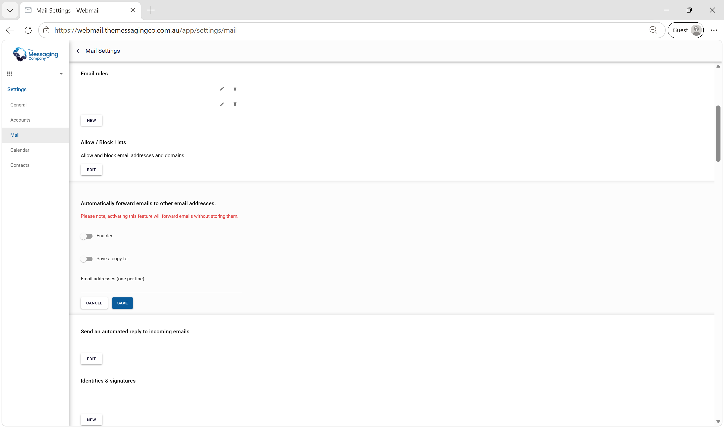This screenshot has width=724, height=428.
Task: Edit the first email rule pencil icon
Action: click(222, 89)
